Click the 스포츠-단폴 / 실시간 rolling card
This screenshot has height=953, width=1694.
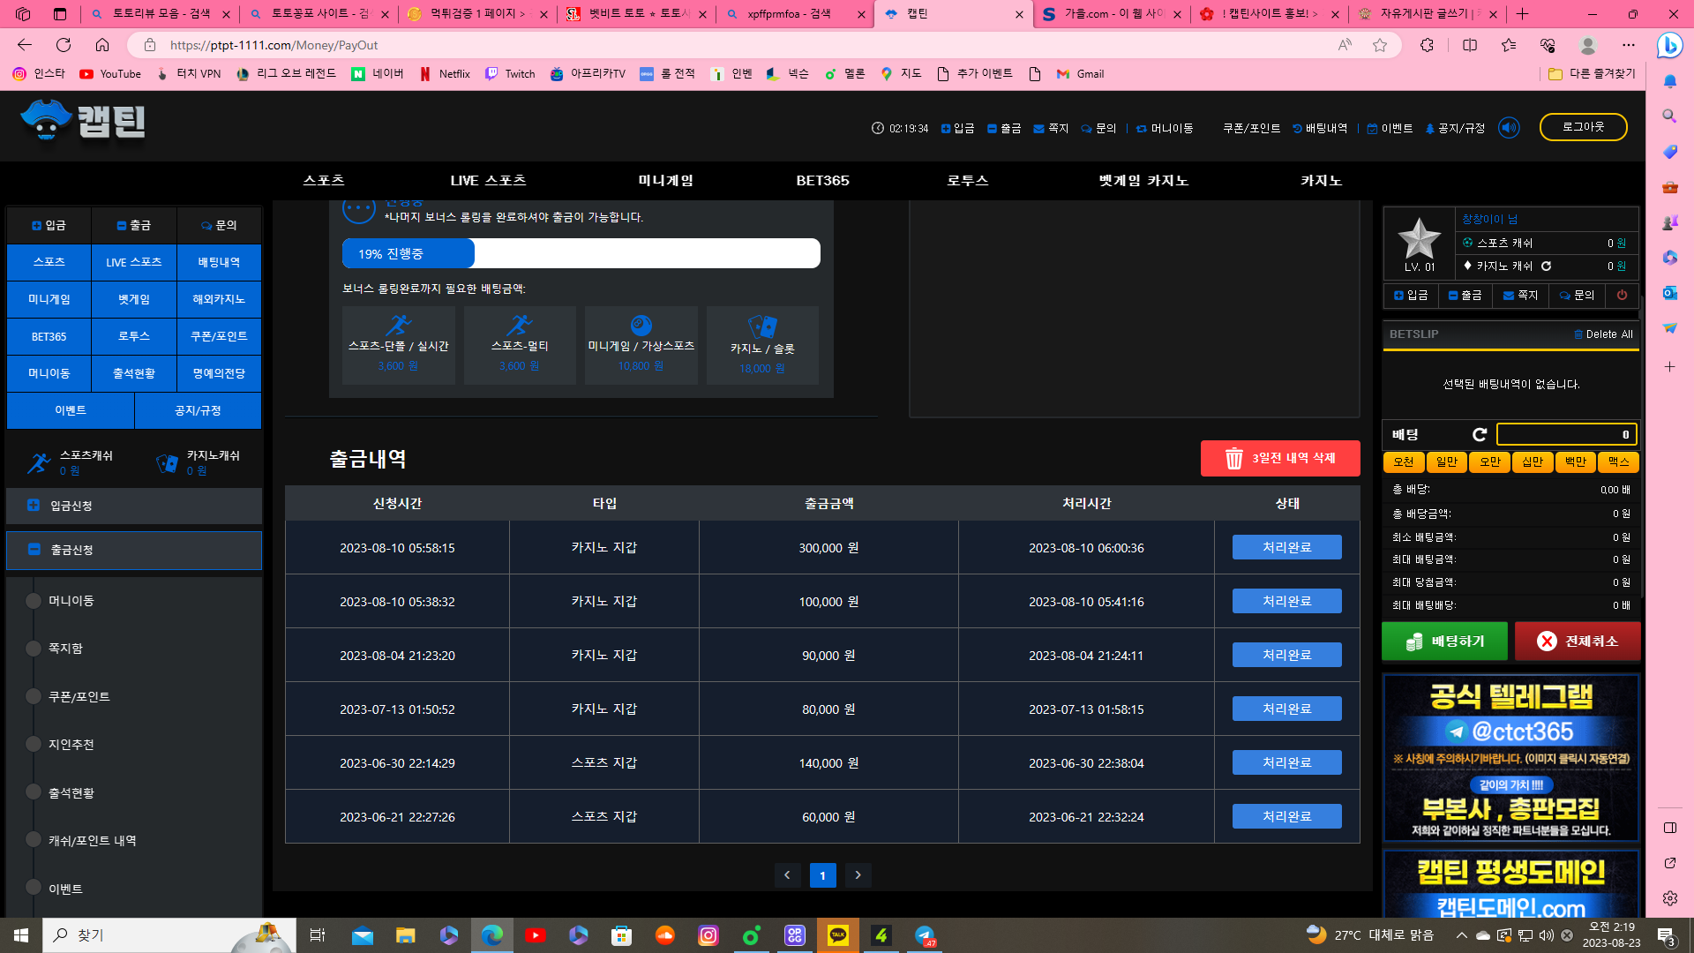point(399,345)
